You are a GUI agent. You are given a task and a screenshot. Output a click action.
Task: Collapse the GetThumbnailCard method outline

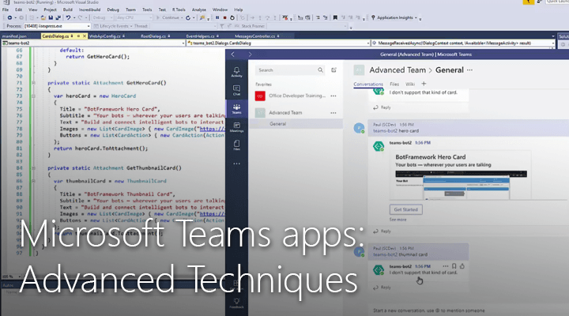pyautogui.click(x=33, y=168)
